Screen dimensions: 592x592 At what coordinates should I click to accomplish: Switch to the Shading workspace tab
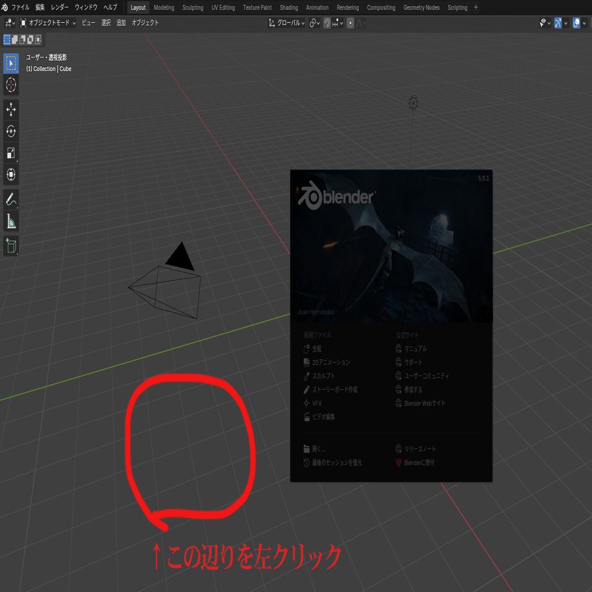(288, 7)
